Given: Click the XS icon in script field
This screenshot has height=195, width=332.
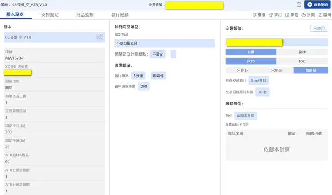Looking at the screenshot, I should (x=99, y=38).
